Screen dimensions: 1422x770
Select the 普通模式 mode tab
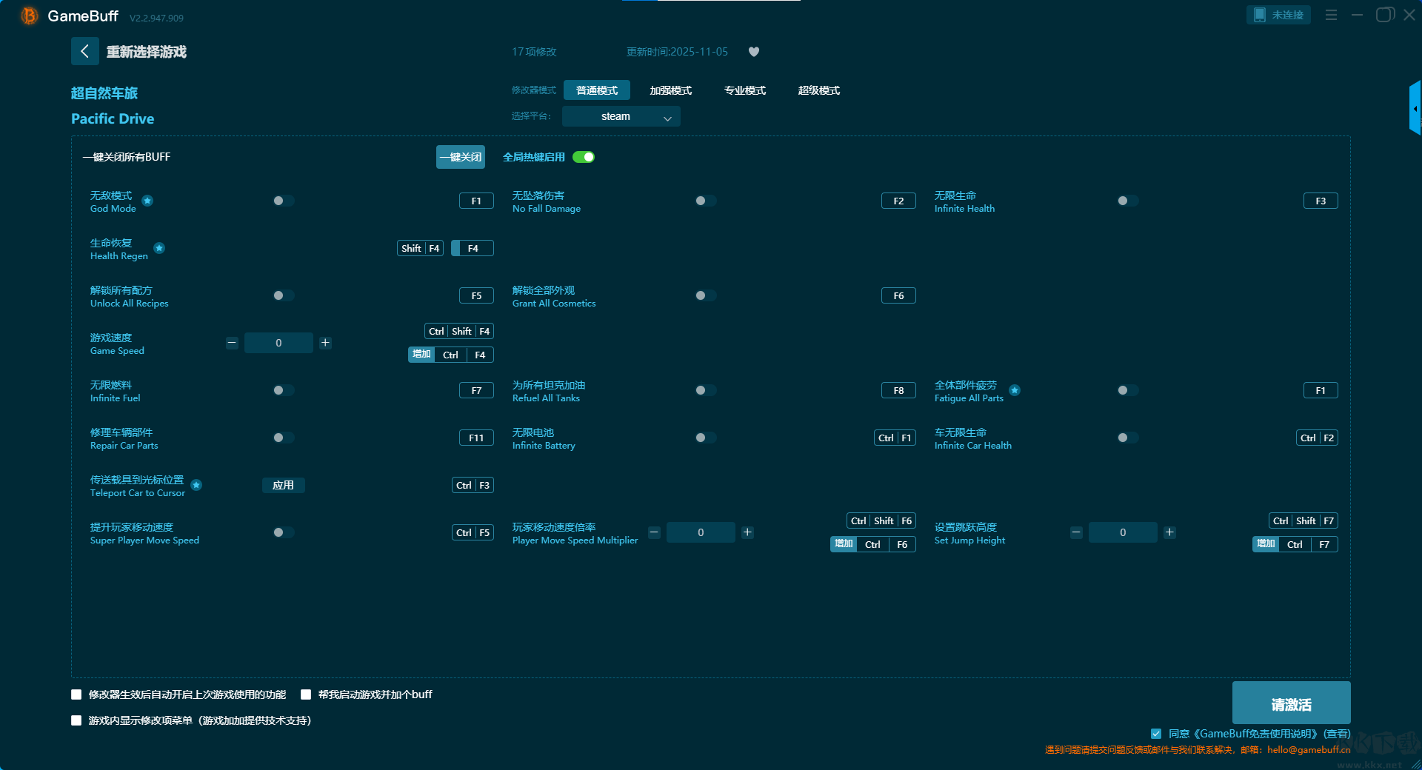[x=597, y=90]
